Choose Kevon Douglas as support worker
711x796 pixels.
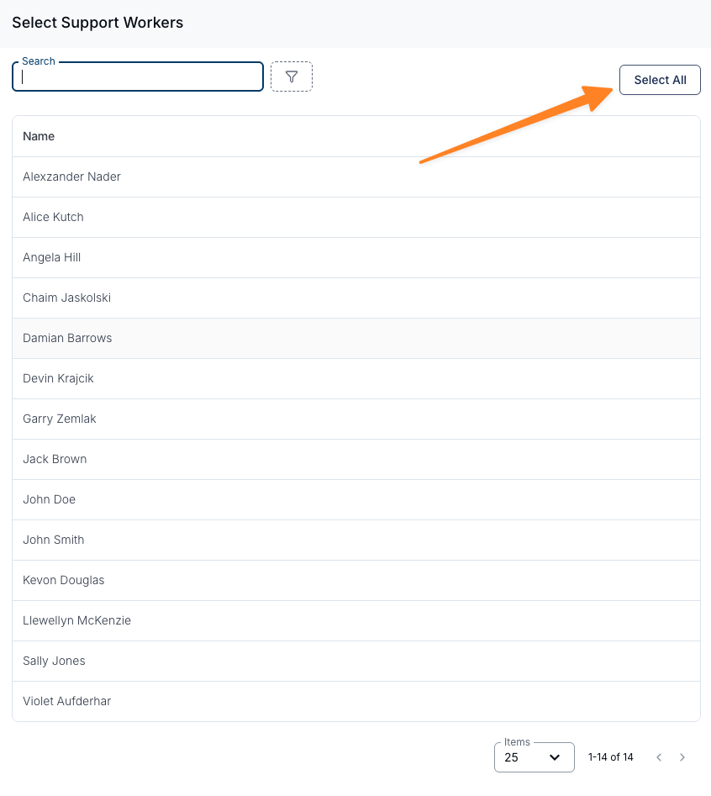[x=356, y=580]
